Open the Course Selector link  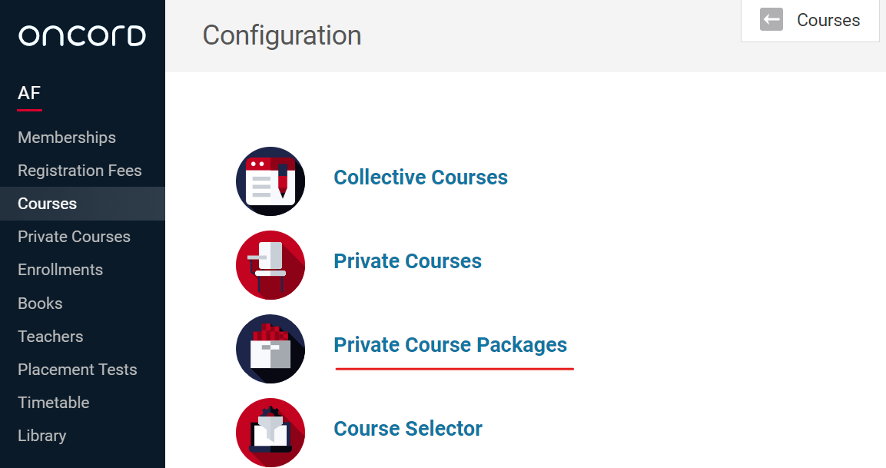point(408,429)
